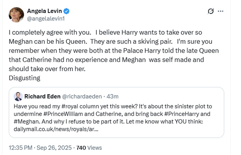
Task: Click the word Disgusting in tweet text
Action: [24, 78]
